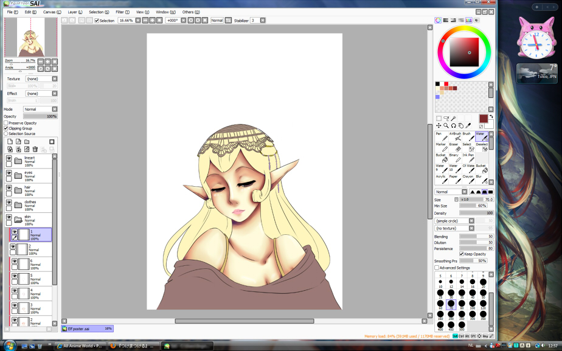Uncheck the Clipping Group option
This screenshot has width=562, height=351.
tap(6, 128)
